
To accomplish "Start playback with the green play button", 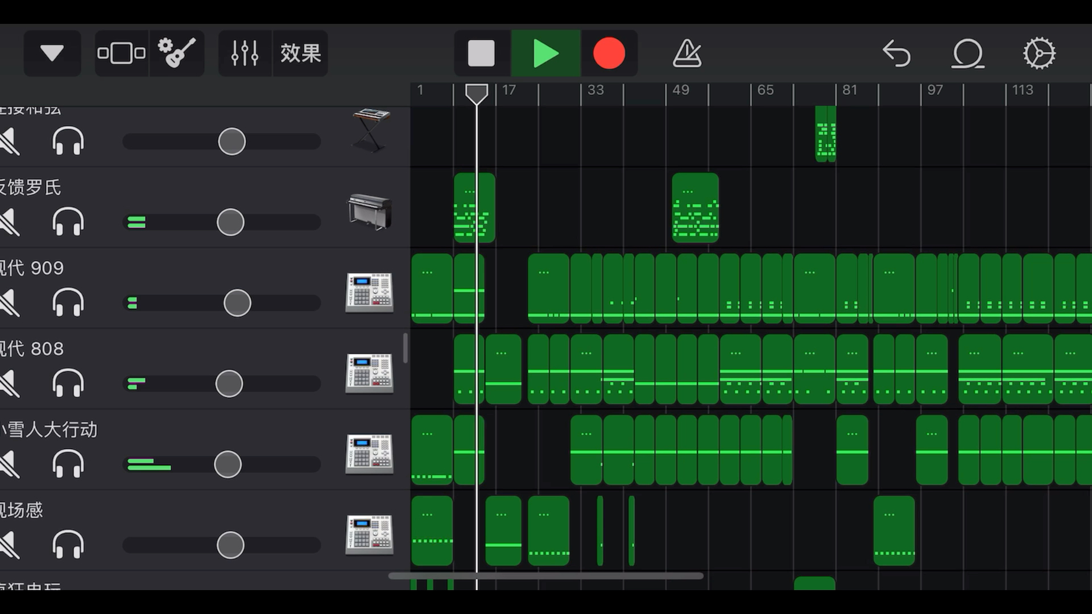I will [x=546, y=53].
